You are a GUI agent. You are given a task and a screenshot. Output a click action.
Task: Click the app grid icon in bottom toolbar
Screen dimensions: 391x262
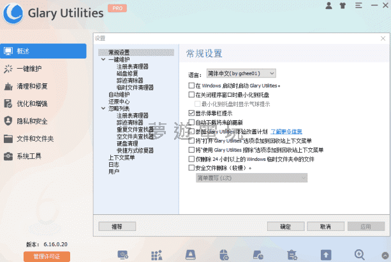155,255
